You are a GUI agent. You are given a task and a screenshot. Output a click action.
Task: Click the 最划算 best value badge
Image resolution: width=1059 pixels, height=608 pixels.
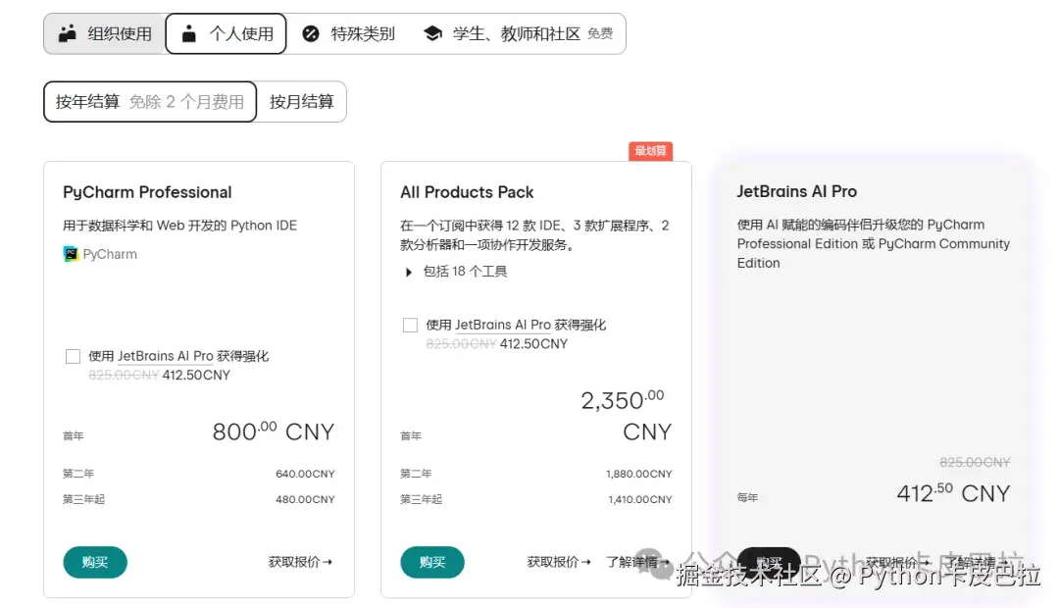[x=650, y=151]
